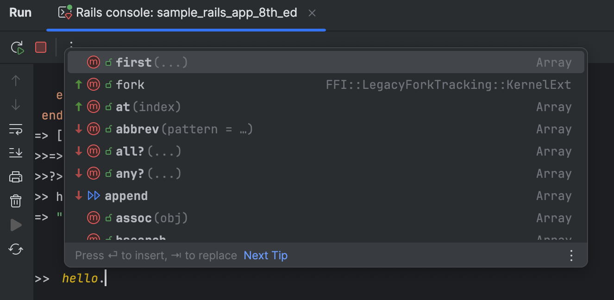
Task: Open the more actions toolbar menu
Action: click(71, 45)
